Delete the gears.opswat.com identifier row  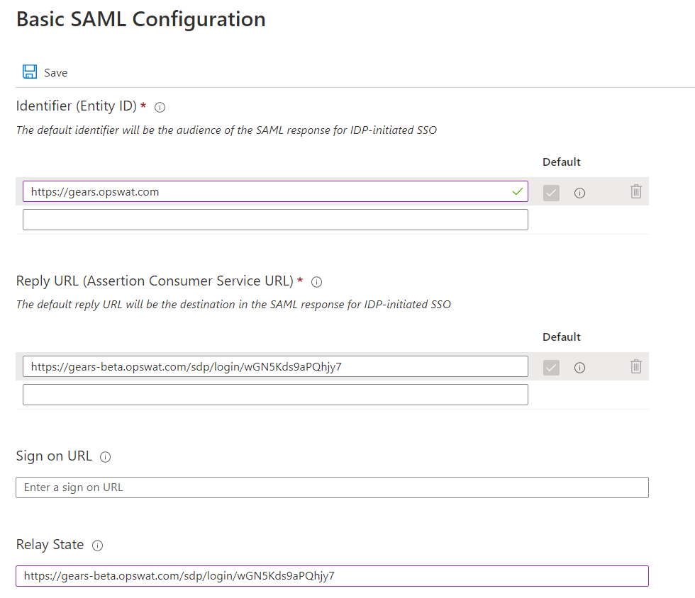click(636, 191)
